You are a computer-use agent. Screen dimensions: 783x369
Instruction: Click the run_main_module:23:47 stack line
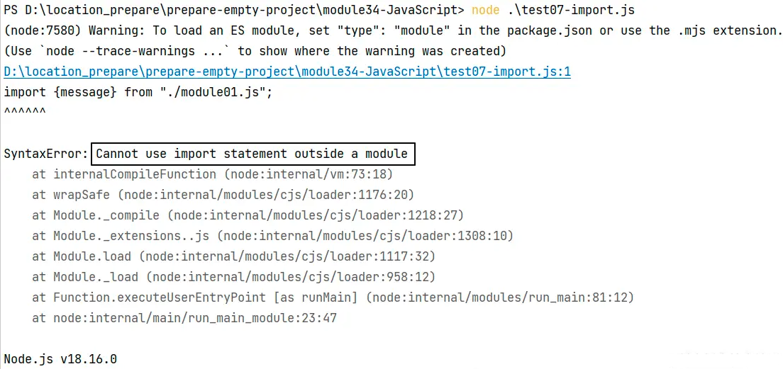[x=185, y=318]
